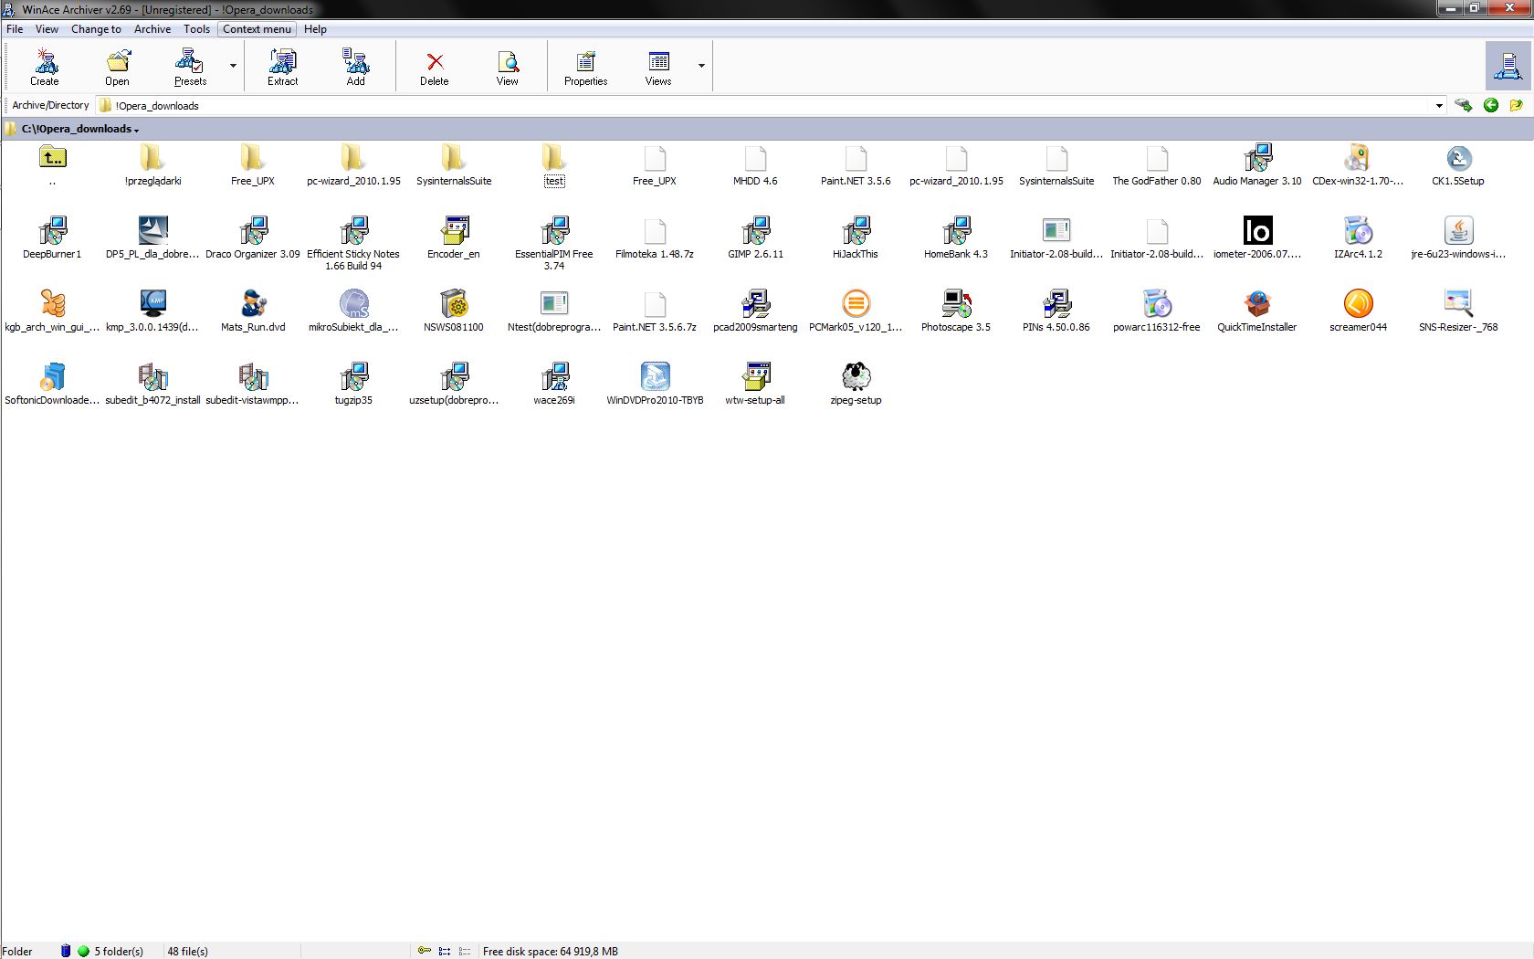Select the kgb_arch_win_gui file
The height and width of the screenshot is (959, 1534).
(x=52, y=311)
